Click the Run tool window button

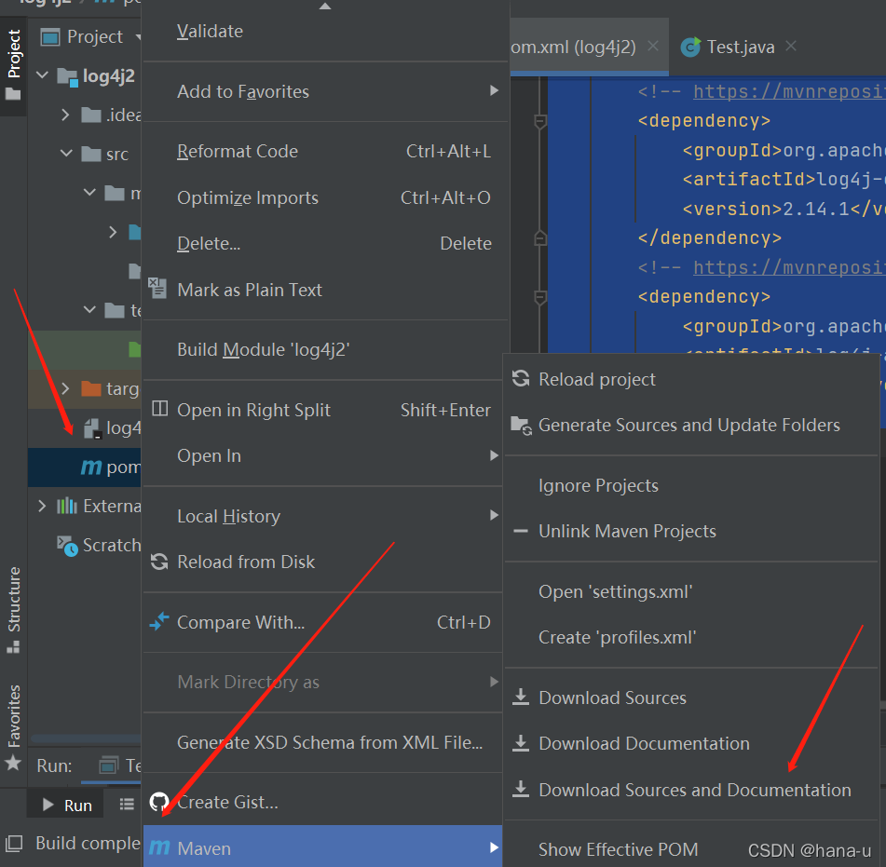[x=66, y=805]
